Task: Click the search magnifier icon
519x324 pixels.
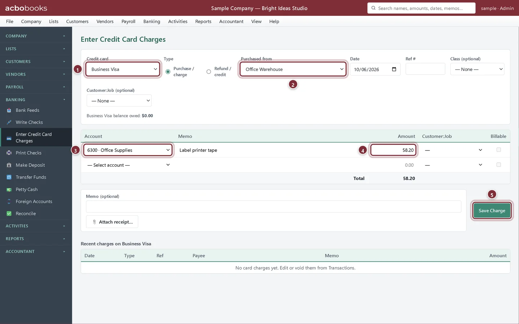Action: pyautogui.click(x=373, y=8)
